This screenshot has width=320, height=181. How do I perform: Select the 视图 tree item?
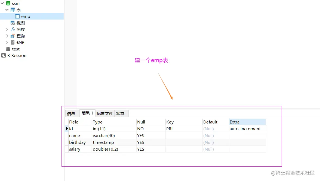point(21,23)
